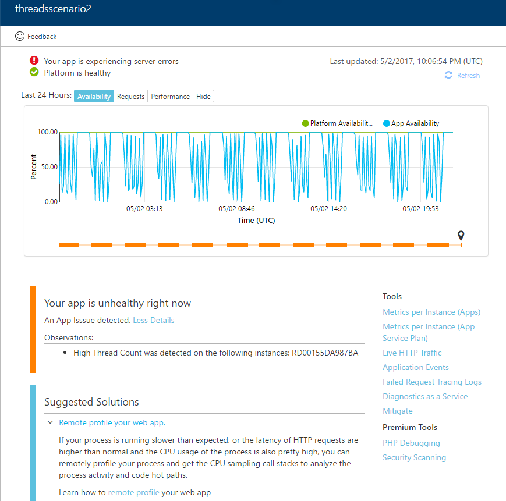Click the Refresh circular arrows icon
The image size is (506, 501).
[x=448, y=75]
